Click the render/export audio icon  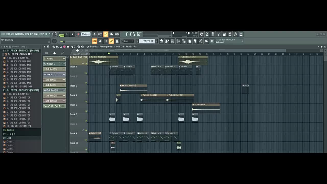pos(230,34)
